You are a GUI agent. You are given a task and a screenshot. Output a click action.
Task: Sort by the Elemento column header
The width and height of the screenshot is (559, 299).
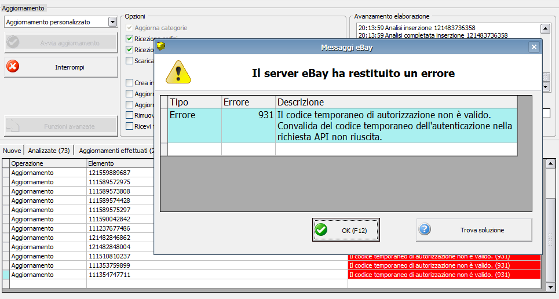click(x=120, y=163)
